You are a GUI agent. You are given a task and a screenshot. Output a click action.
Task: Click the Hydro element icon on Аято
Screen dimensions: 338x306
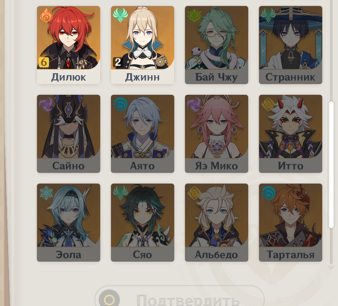(x=120, y=104)
